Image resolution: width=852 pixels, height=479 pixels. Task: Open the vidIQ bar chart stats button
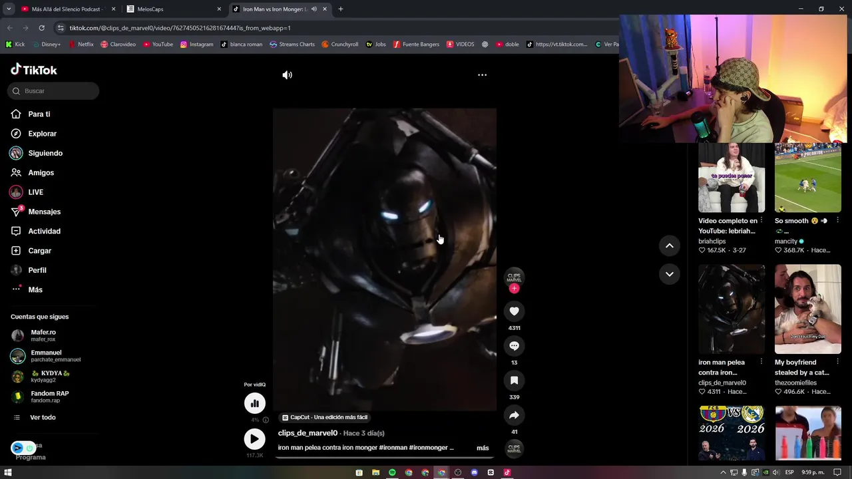(x=254, y=403)
